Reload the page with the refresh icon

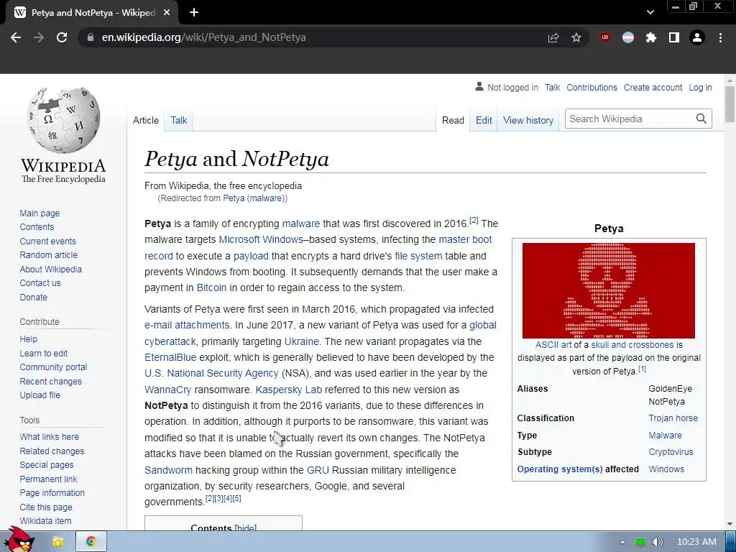click(62, 37)
